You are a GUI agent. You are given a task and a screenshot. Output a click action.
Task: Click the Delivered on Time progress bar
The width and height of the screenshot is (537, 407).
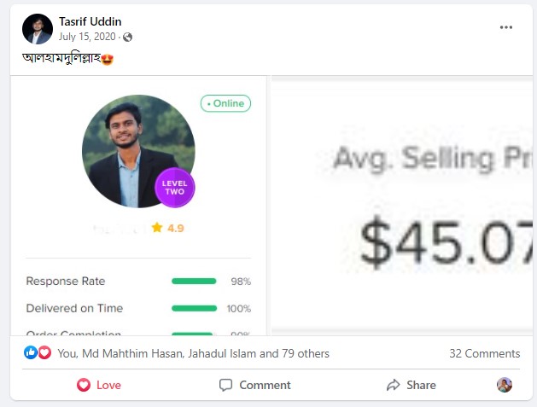[194, 308]
